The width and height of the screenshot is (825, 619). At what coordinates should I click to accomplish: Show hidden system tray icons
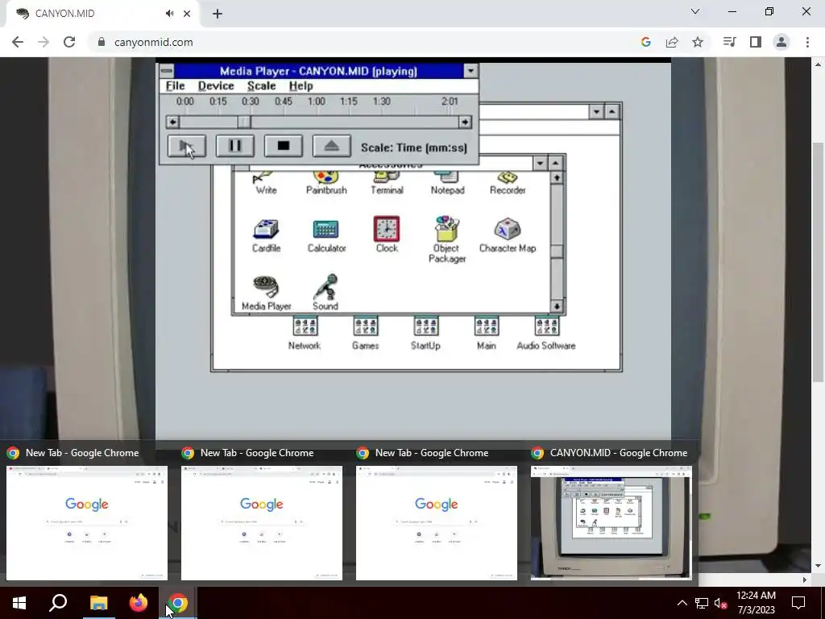682,603
